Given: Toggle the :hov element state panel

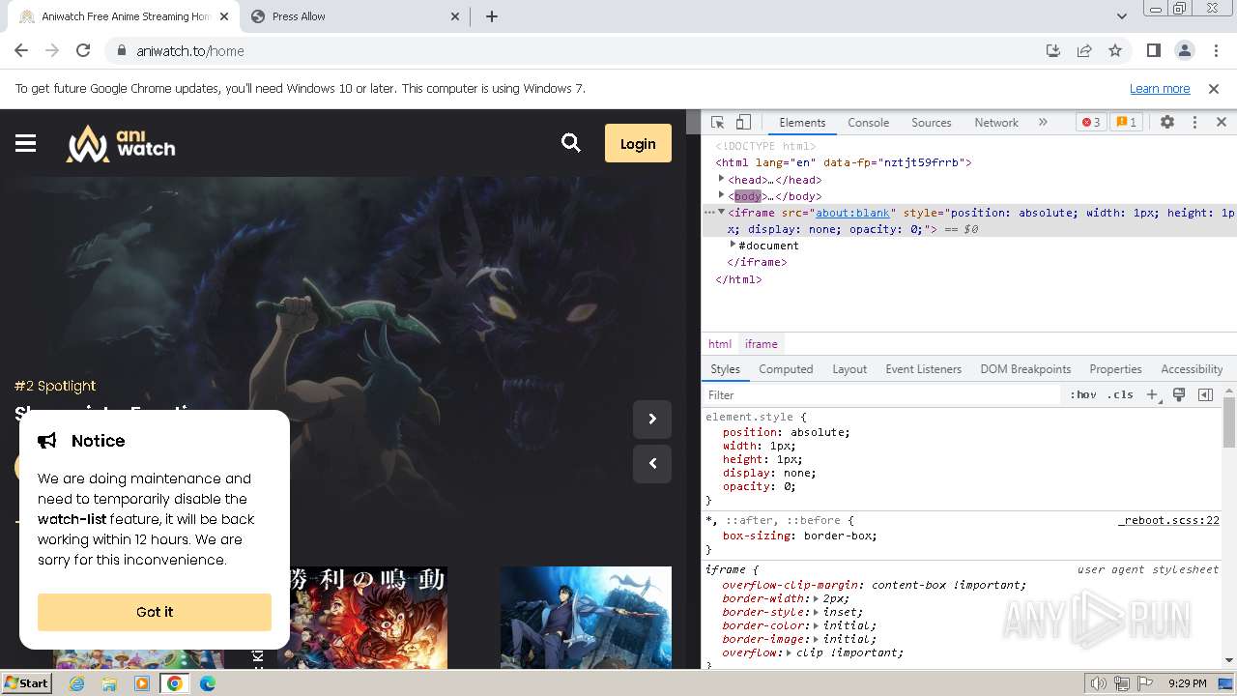Looking at the screenshot, I should tap(1083, 394).
